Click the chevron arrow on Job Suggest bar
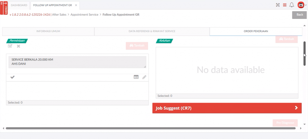308x139 pixels. coord(296,108)
